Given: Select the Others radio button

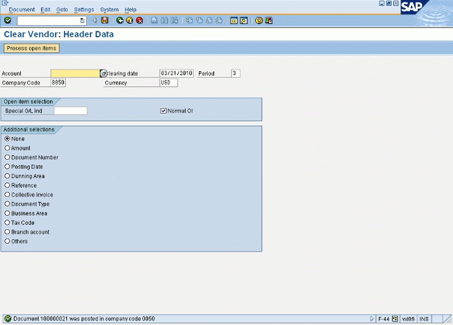Looking at the screenshot, I should pyautogui.click(x=7, y=241).
